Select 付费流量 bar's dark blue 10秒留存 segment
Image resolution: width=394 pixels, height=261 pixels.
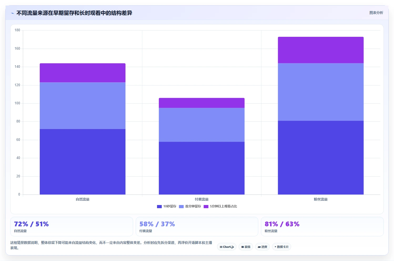pyautogui.click(x=202, y=168)
